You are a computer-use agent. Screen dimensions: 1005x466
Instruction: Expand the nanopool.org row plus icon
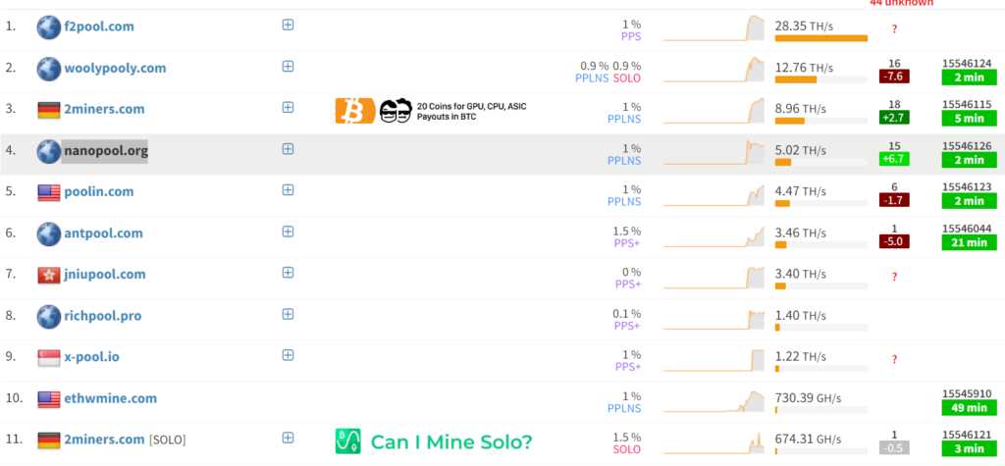pos(288,149)
